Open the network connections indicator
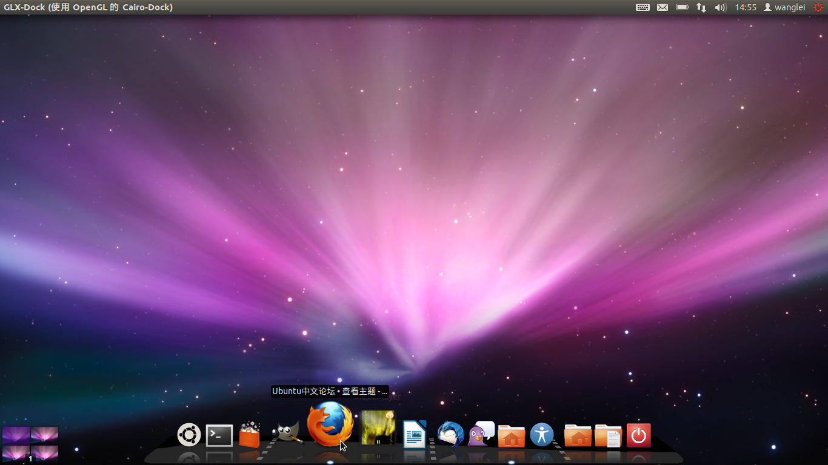 coord(701,7)
